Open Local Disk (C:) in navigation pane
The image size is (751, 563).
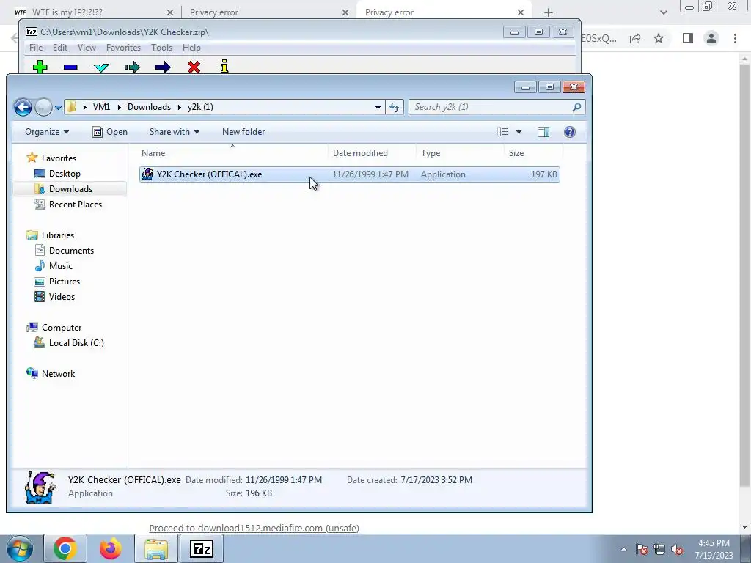(76, 343)
